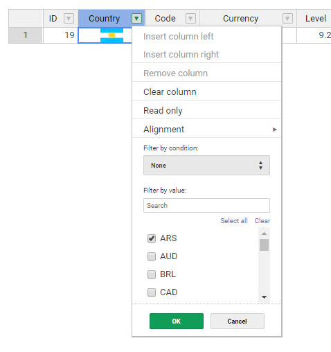This screenshot has width=331, height=352.
Task: Click the green OK button
Action: click(x=177, y=321)
